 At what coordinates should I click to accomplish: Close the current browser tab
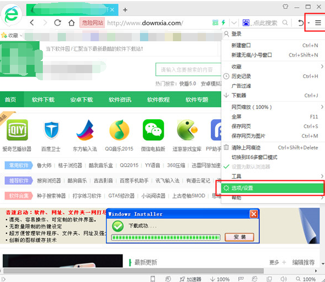[x=112, y=10]
